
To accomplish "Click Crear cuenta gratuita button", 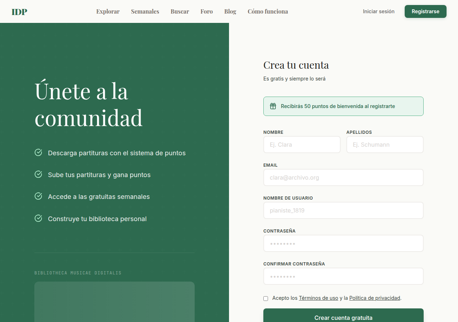I will [343, 315].
